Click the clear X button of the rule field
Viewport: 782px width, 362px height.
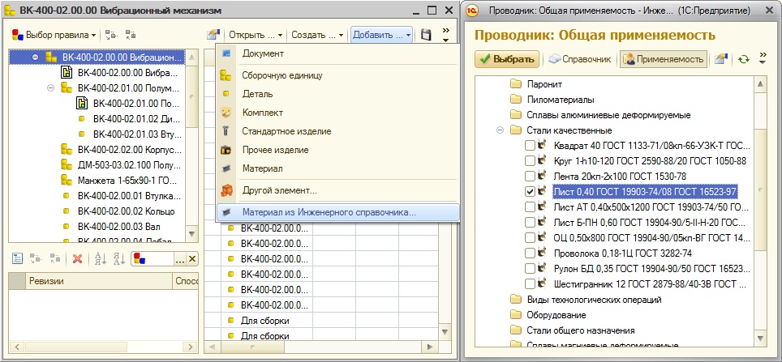point(192,258)
